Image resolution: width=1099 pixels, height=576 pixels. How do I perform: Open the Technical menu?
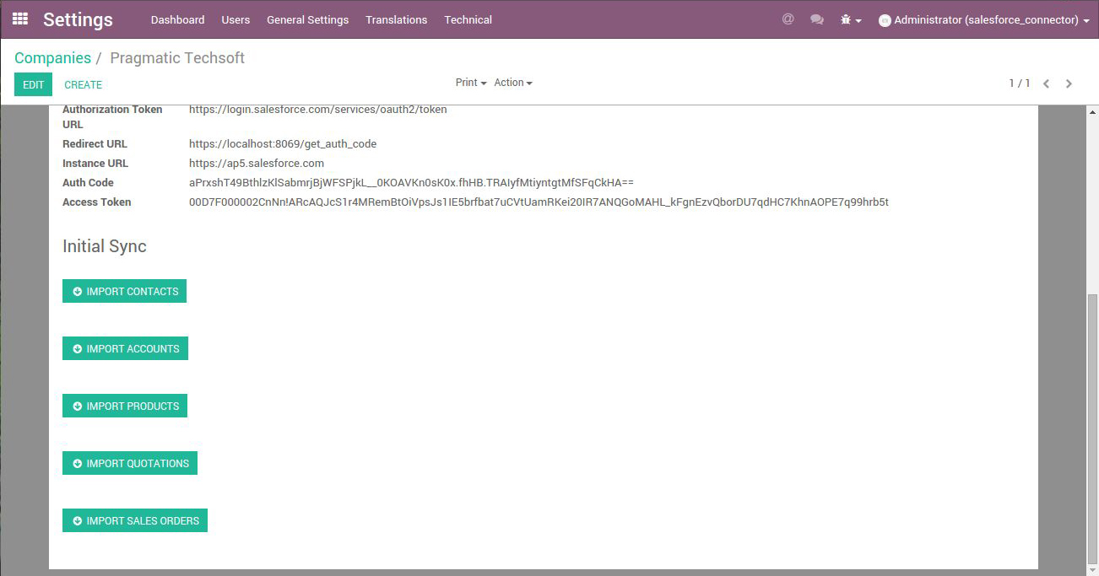click(x=468, y=19)
